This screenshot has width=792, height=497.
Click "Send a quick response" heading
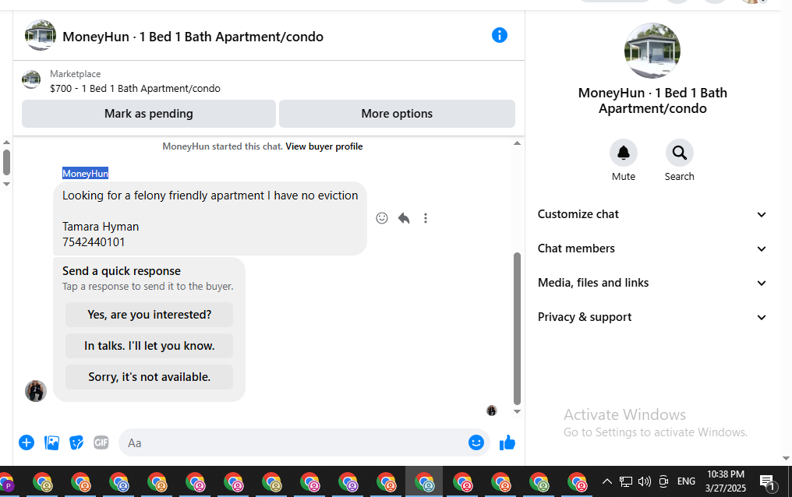(x=122, y=271)
